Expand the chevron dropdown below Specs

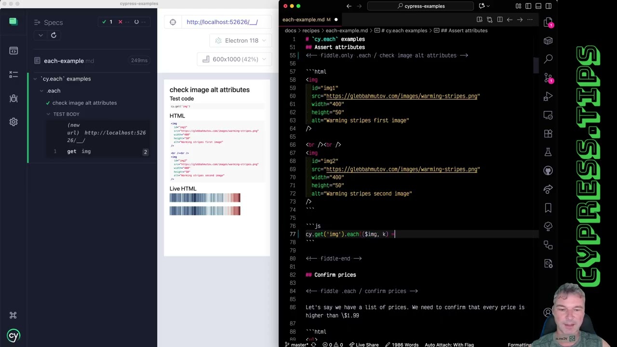click(x=40, y=35)
